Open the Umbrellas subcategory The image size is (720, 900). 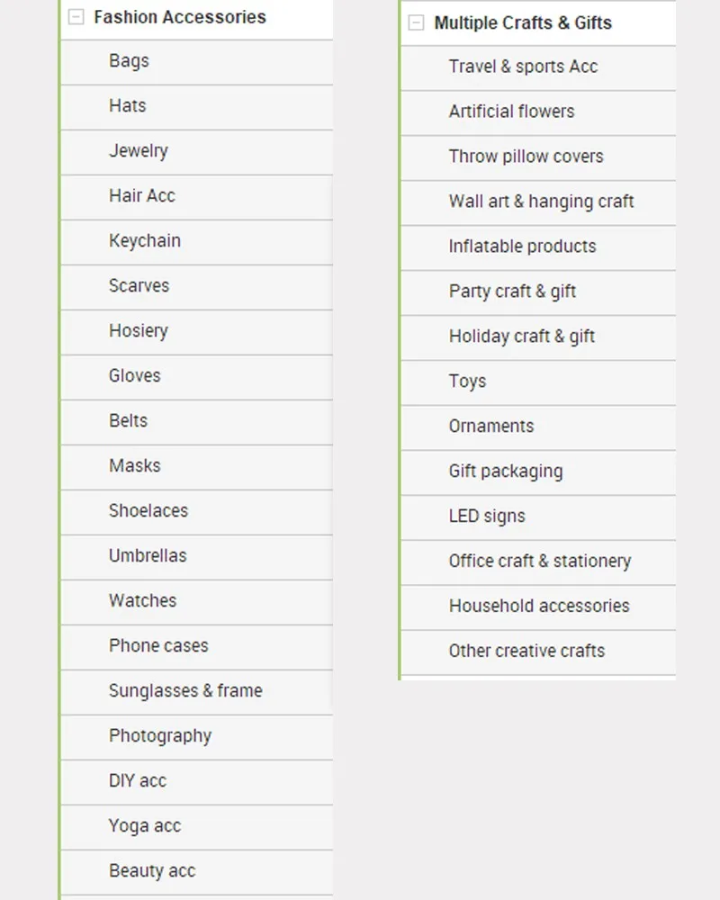click(x=196, y=557)
